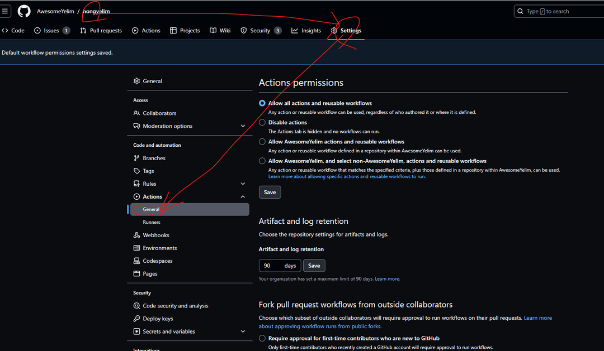The width and height of the screenshot is (604, 351).
Task: Collapse the Actions sidebar section
Action: 243,196
